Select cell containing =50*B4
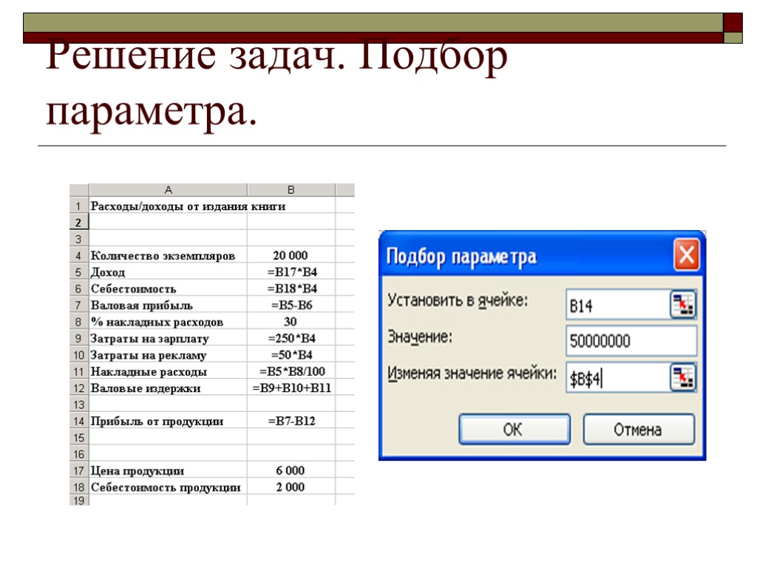Image resolution: width=757 pixels, height=568 pixels. point(291,354)
